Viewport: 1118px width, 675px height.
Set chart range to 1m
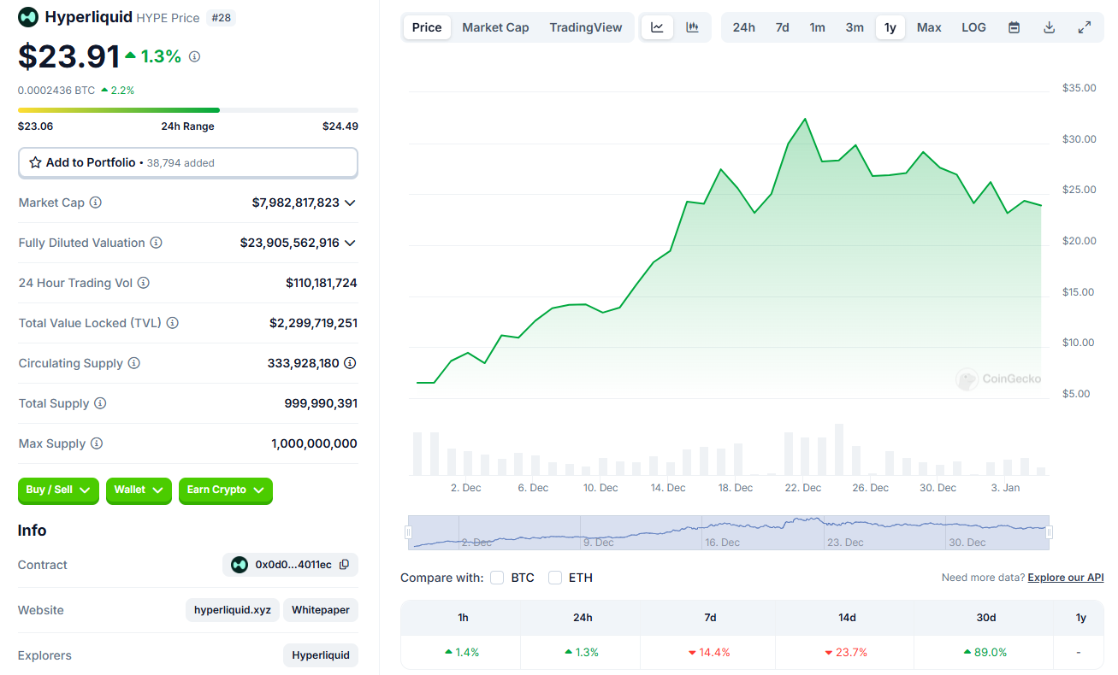(818, 27)
